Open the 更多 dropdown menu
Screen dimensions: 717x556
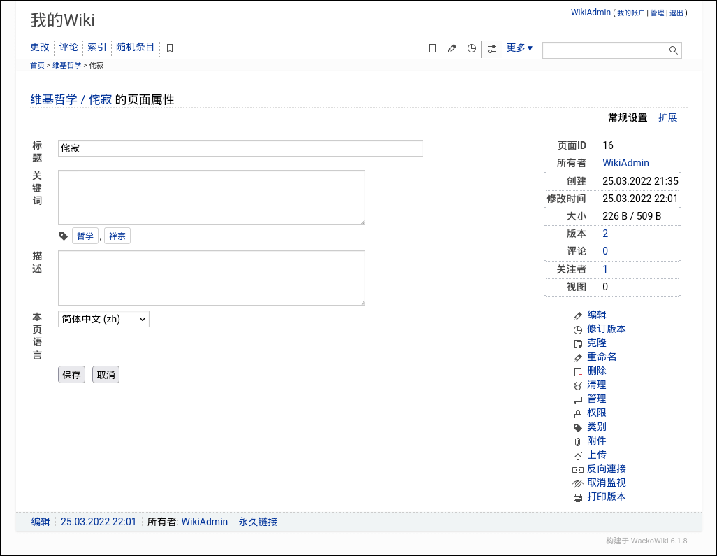click(519, 48)
